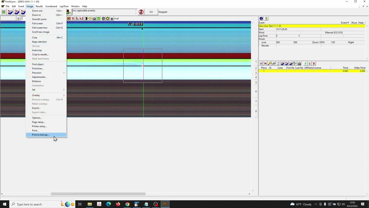Open the Help menu

[84, 6]
